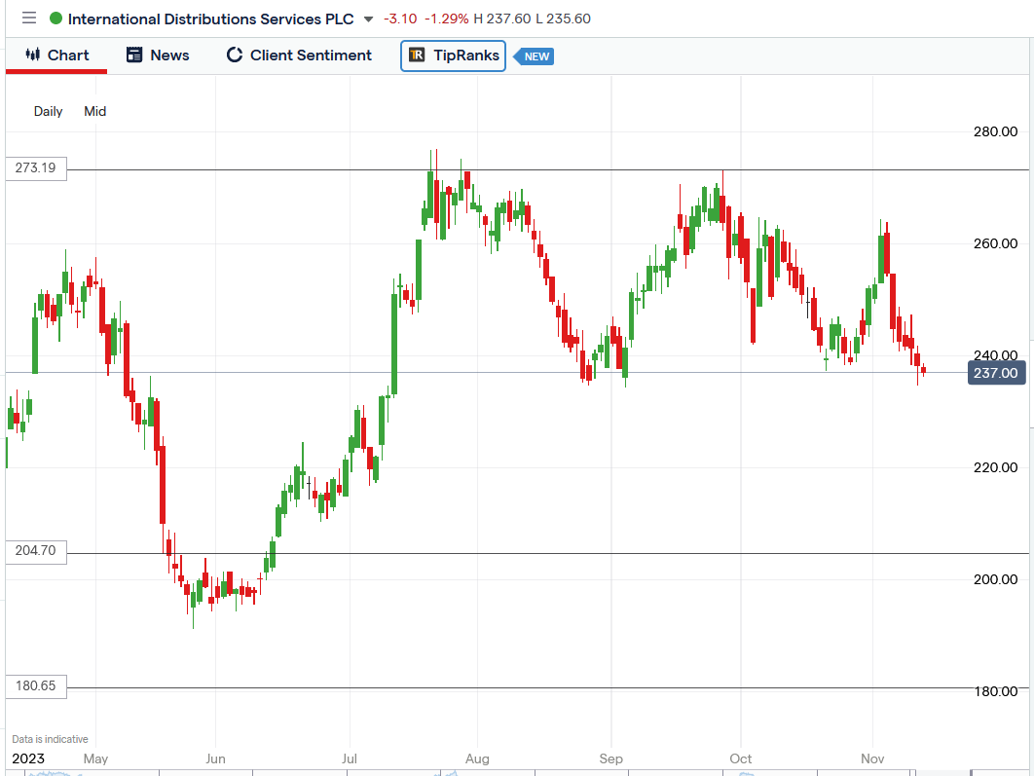The image size is (1034, 776).
Task: Click the 220.00 price axis label
Action: coord(995,468)
